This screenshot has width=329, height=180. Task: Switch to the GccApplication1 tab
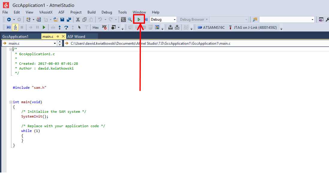pyautogui.click(x=15, y=37)
